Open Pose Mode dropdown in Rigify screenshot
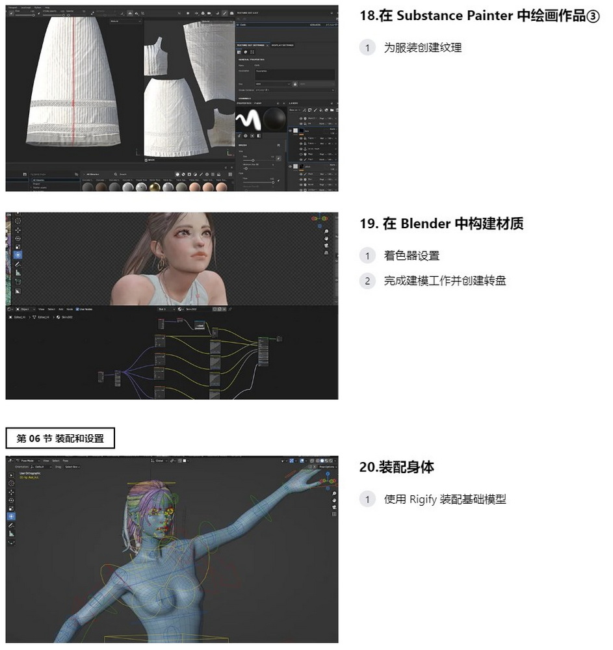This screenshot has height=650, width=613. (x=28, y=461)
